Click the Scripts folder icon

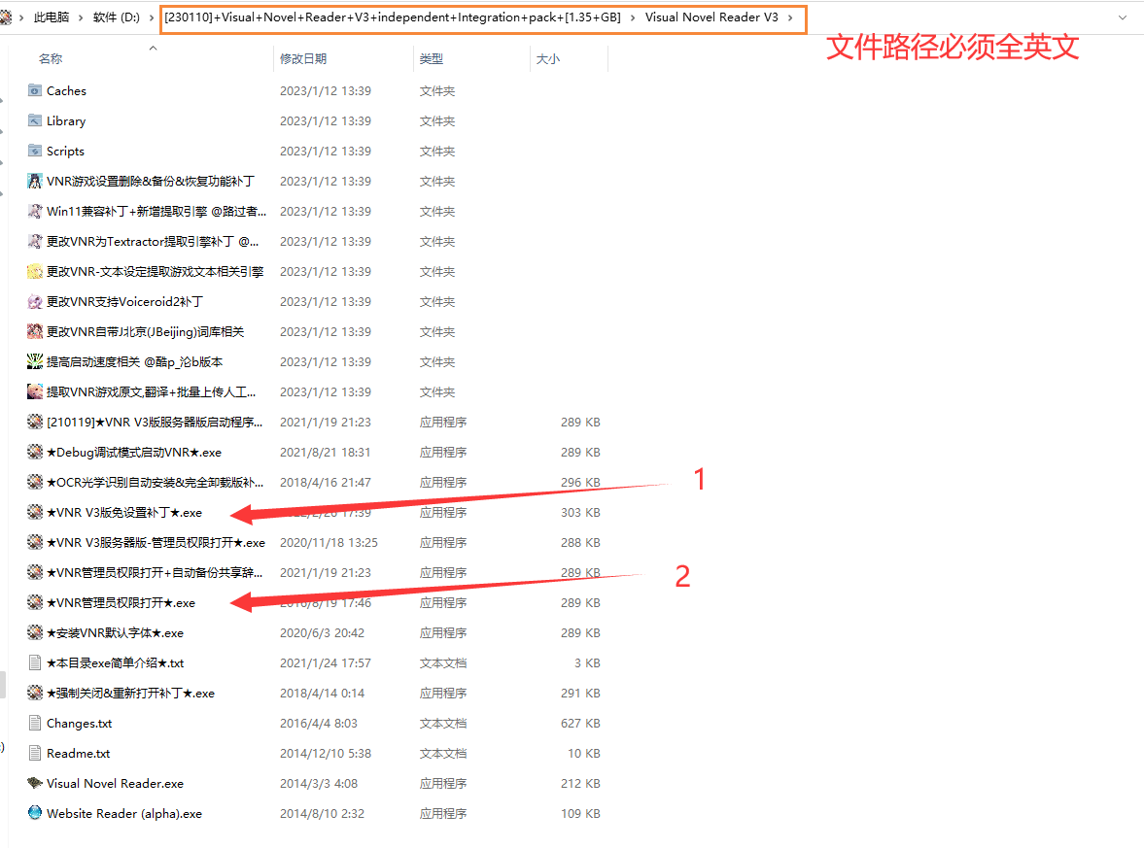pyautogui.click(x=35, y=151)
